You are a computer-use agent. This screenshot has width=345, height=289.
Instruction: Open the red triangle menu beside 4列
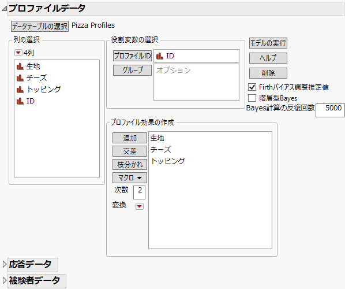(18, 53)
